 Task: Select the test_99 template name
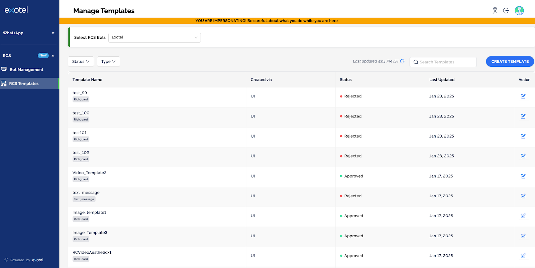pos(80,93)
